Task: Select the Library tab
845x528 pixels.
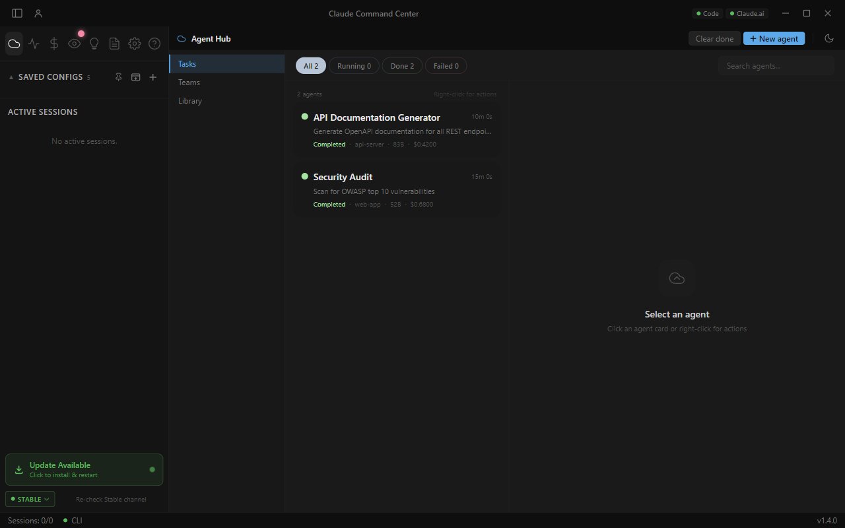Action: click(227, 101)
